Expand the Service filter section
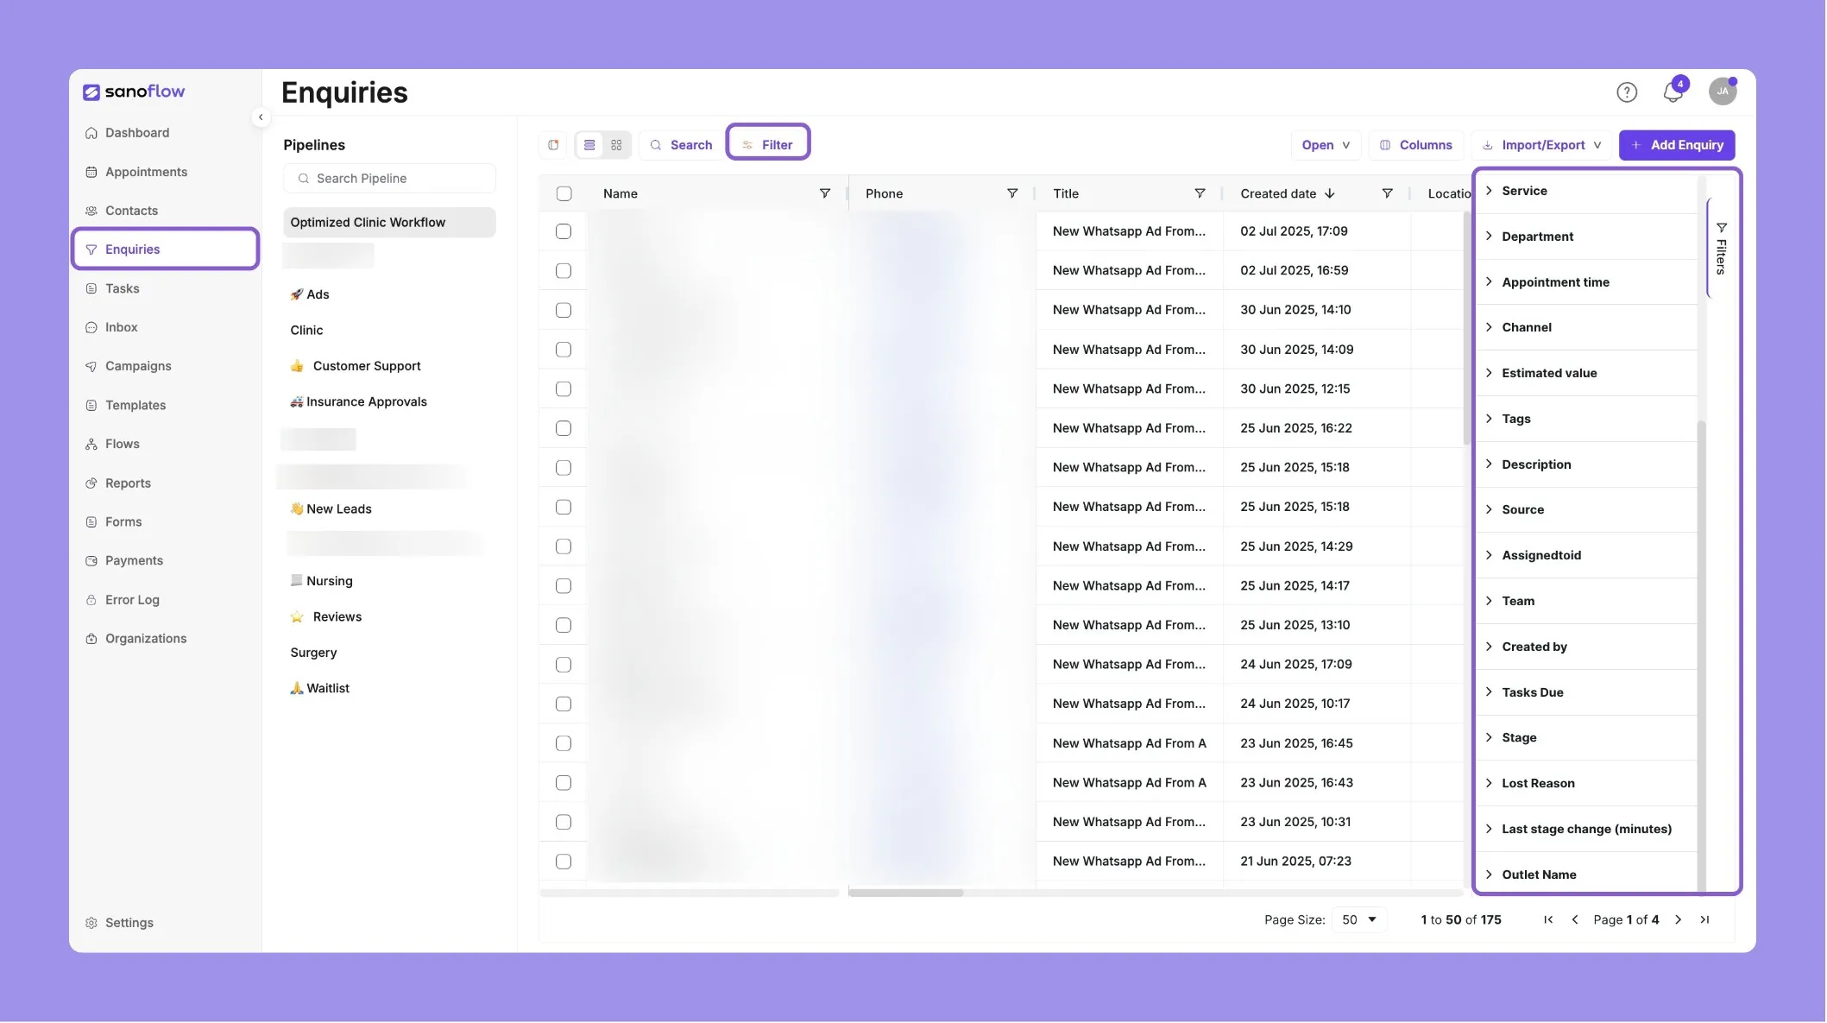Screen dimensions: 1827x1023 (1586, 191)
